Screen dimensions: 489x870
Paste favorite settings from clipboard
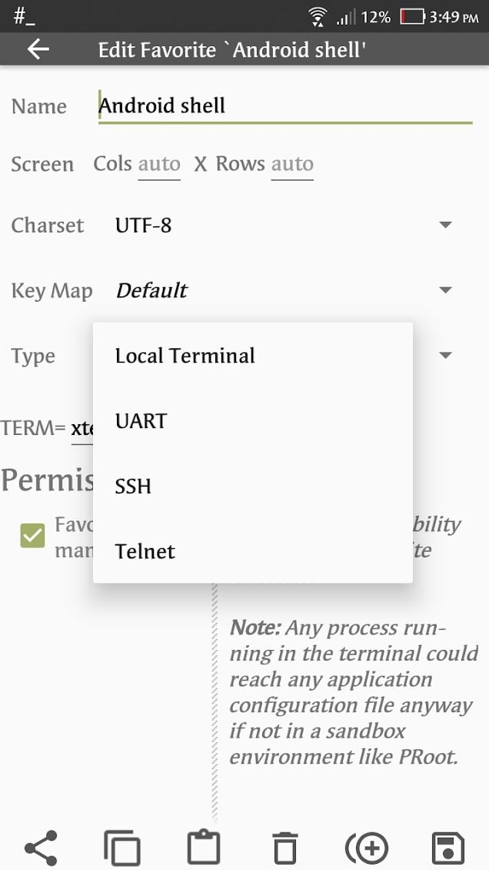coord(204,848)
